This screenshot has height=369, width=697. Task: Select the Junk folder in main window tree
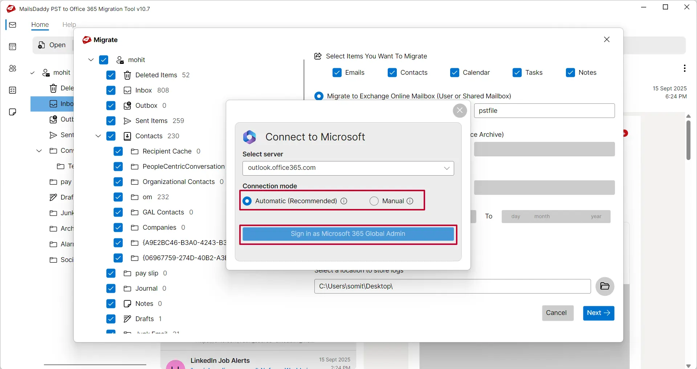(61, 213)
